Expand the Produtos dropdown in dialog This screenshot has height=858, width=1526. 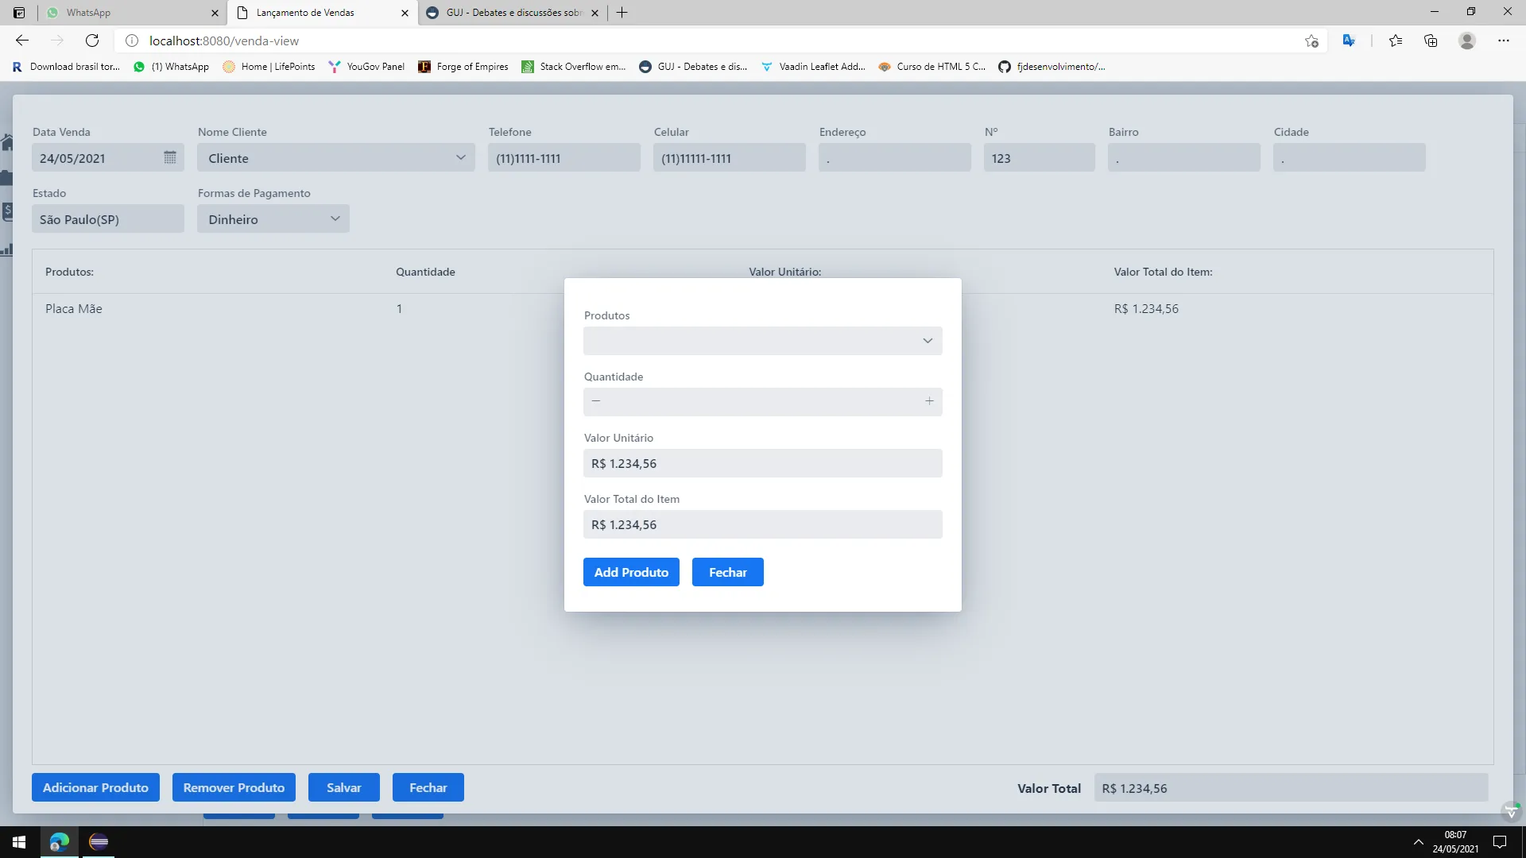pyautogui.click(x=927, y=341)
